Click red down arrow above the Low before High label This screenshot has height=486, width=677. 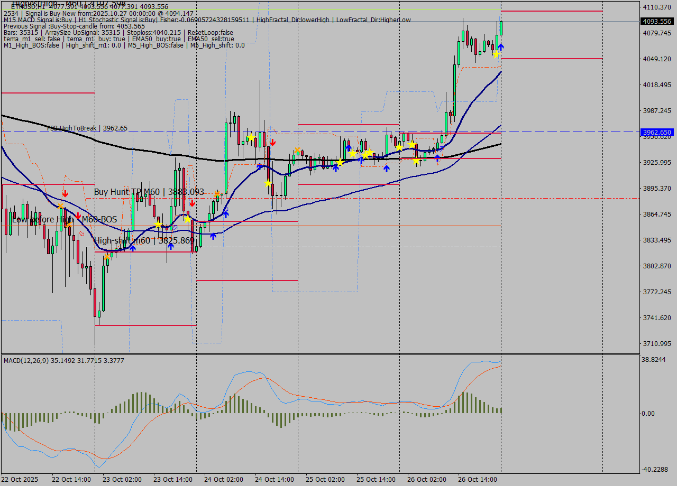(x=65, y=194)
